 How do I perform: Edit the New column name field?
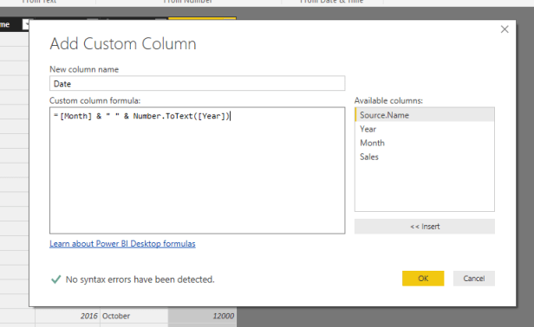point(197,84)
